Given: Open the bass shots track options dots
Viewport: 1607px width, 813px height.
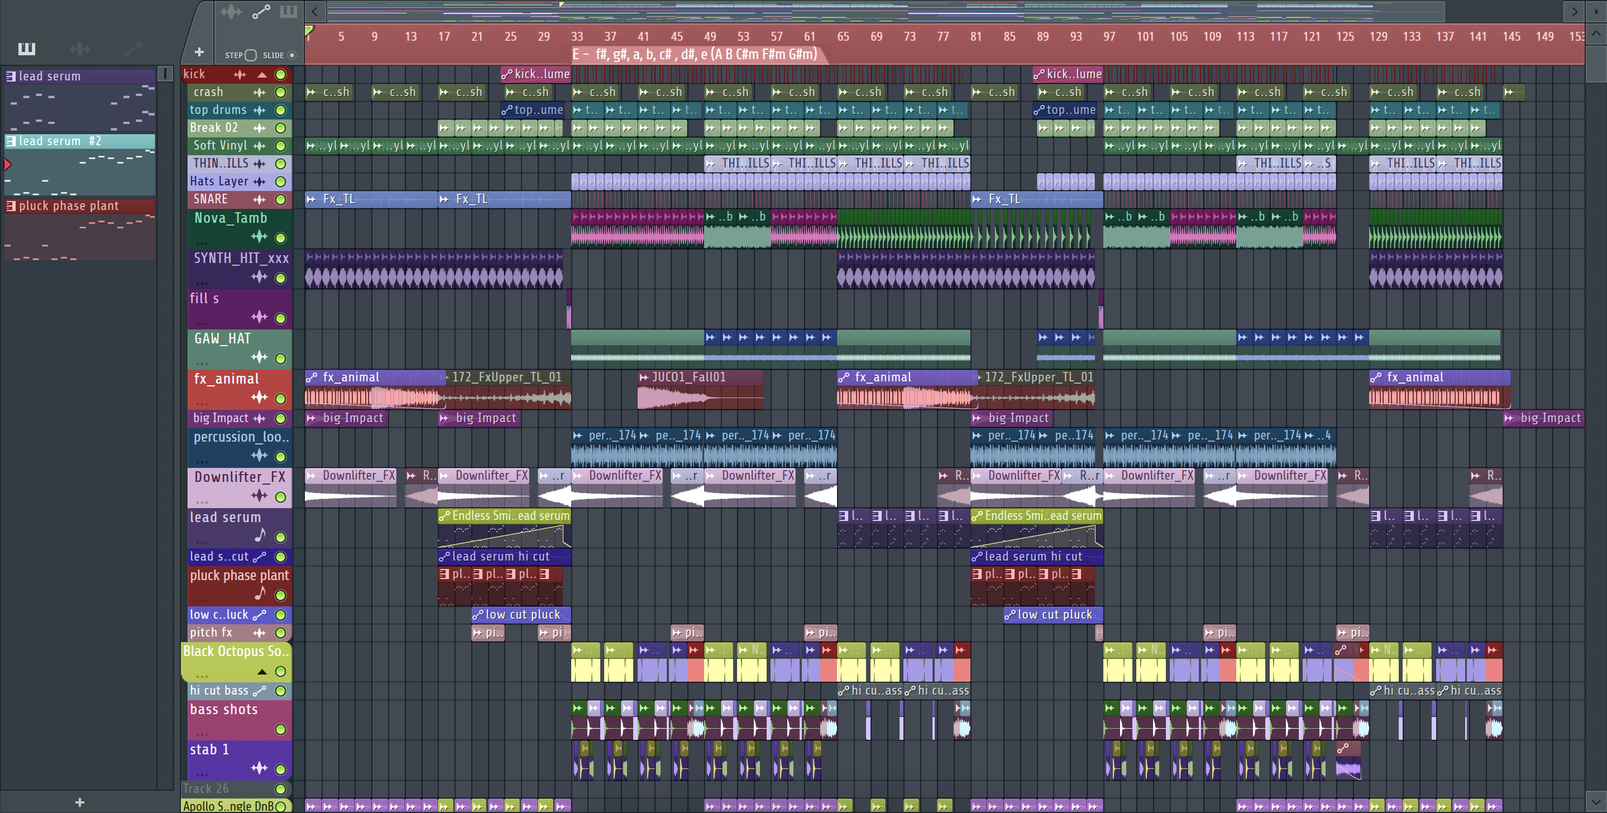Looking at the screenshot, I should coord(202,734).
